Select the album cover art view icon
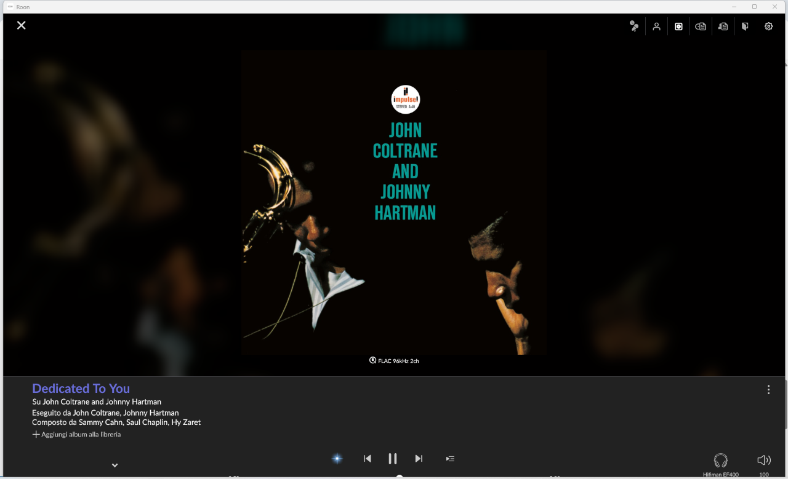This screenshot has width=788, height=479. pos(678,26)
